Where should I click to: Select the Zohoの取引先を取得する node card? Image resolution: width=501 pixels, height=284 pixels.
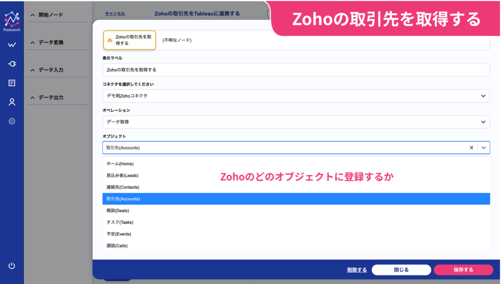(x=129, y=40)
